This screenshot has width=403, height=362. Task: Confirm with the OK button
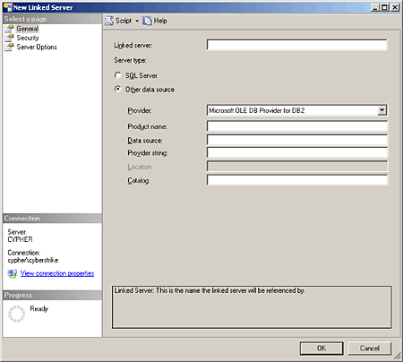[x=322, y=349]
